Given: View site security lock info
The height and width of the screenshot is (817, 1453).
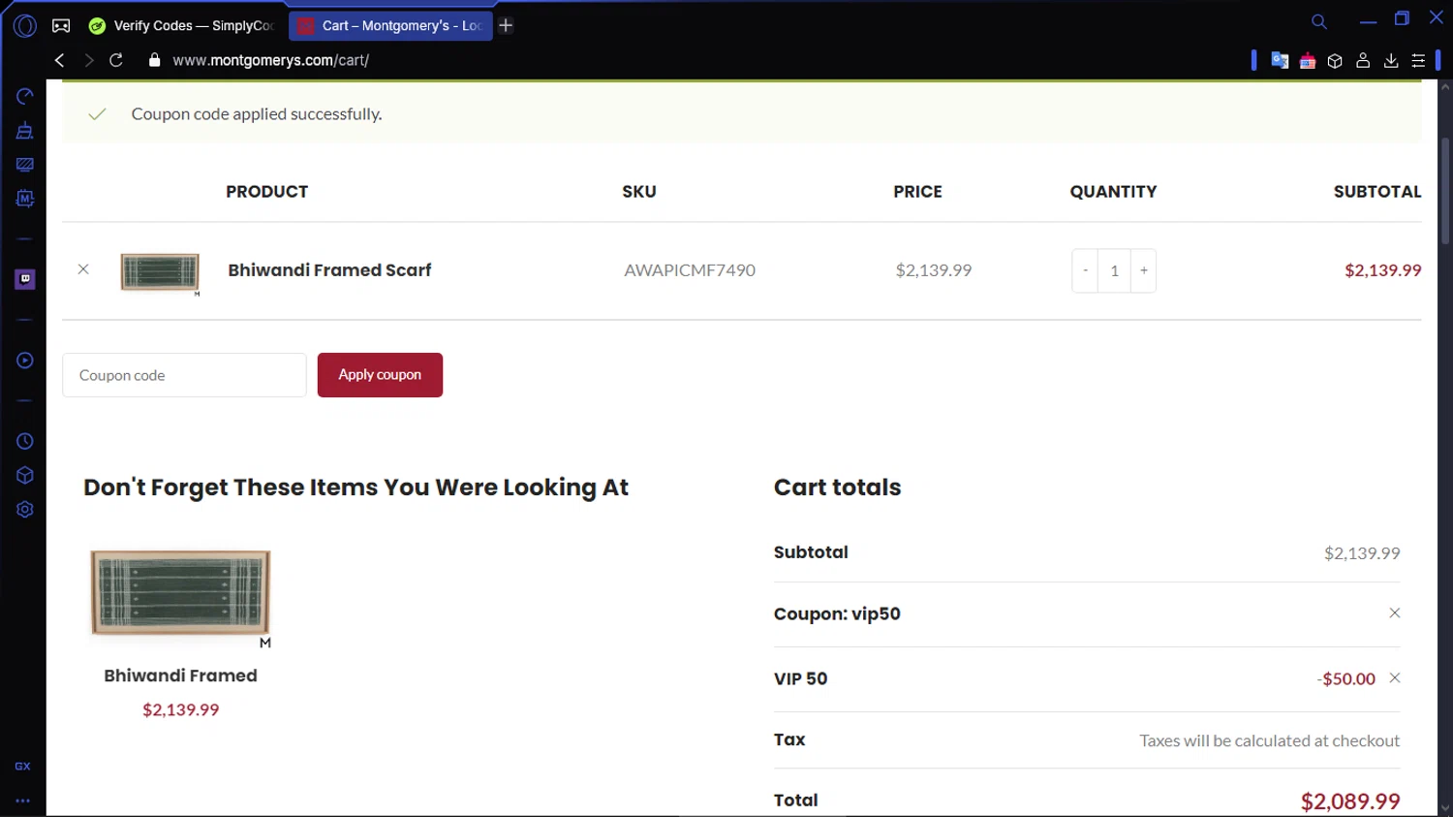Looking at the screenshot, I should [154, 60].
